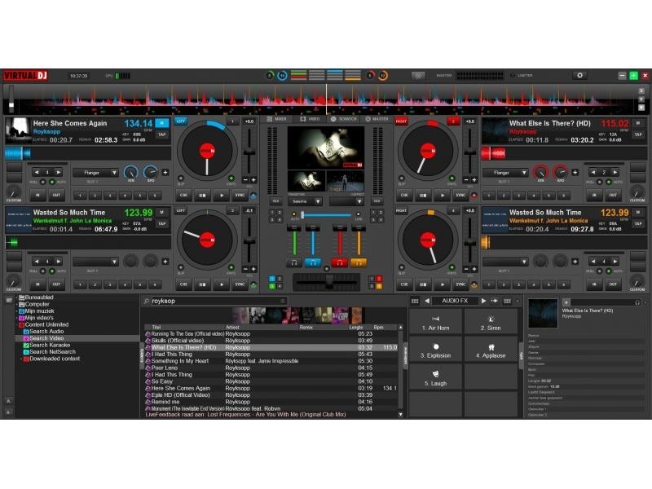This screenshot has width=652, height=489.
Task: Halve loop length on blue deck
Action: (37, 172)
